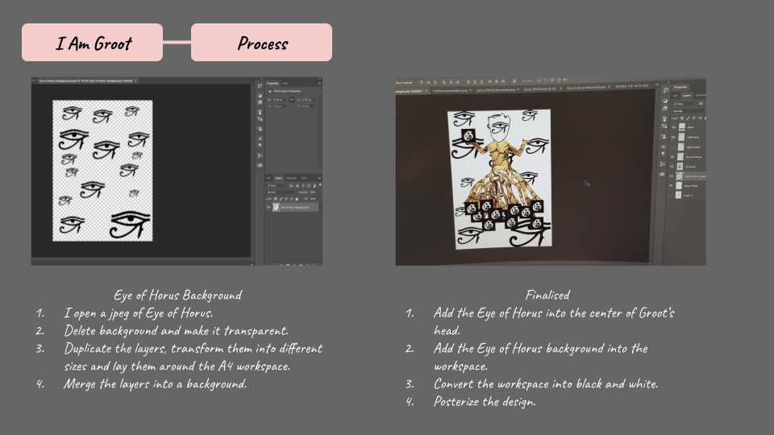Viewport: 774px width, 435px height.
Task: Hide the Base White layer
Action: coord(671,185)
